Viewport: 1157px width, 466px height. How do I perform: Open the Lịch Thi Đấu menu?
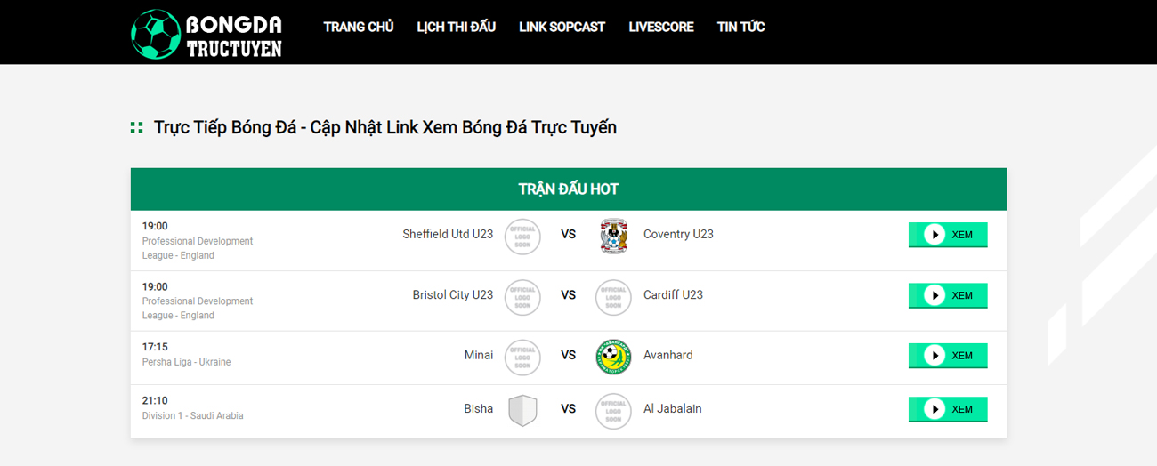pyautogui.click(x=456, y=27)
